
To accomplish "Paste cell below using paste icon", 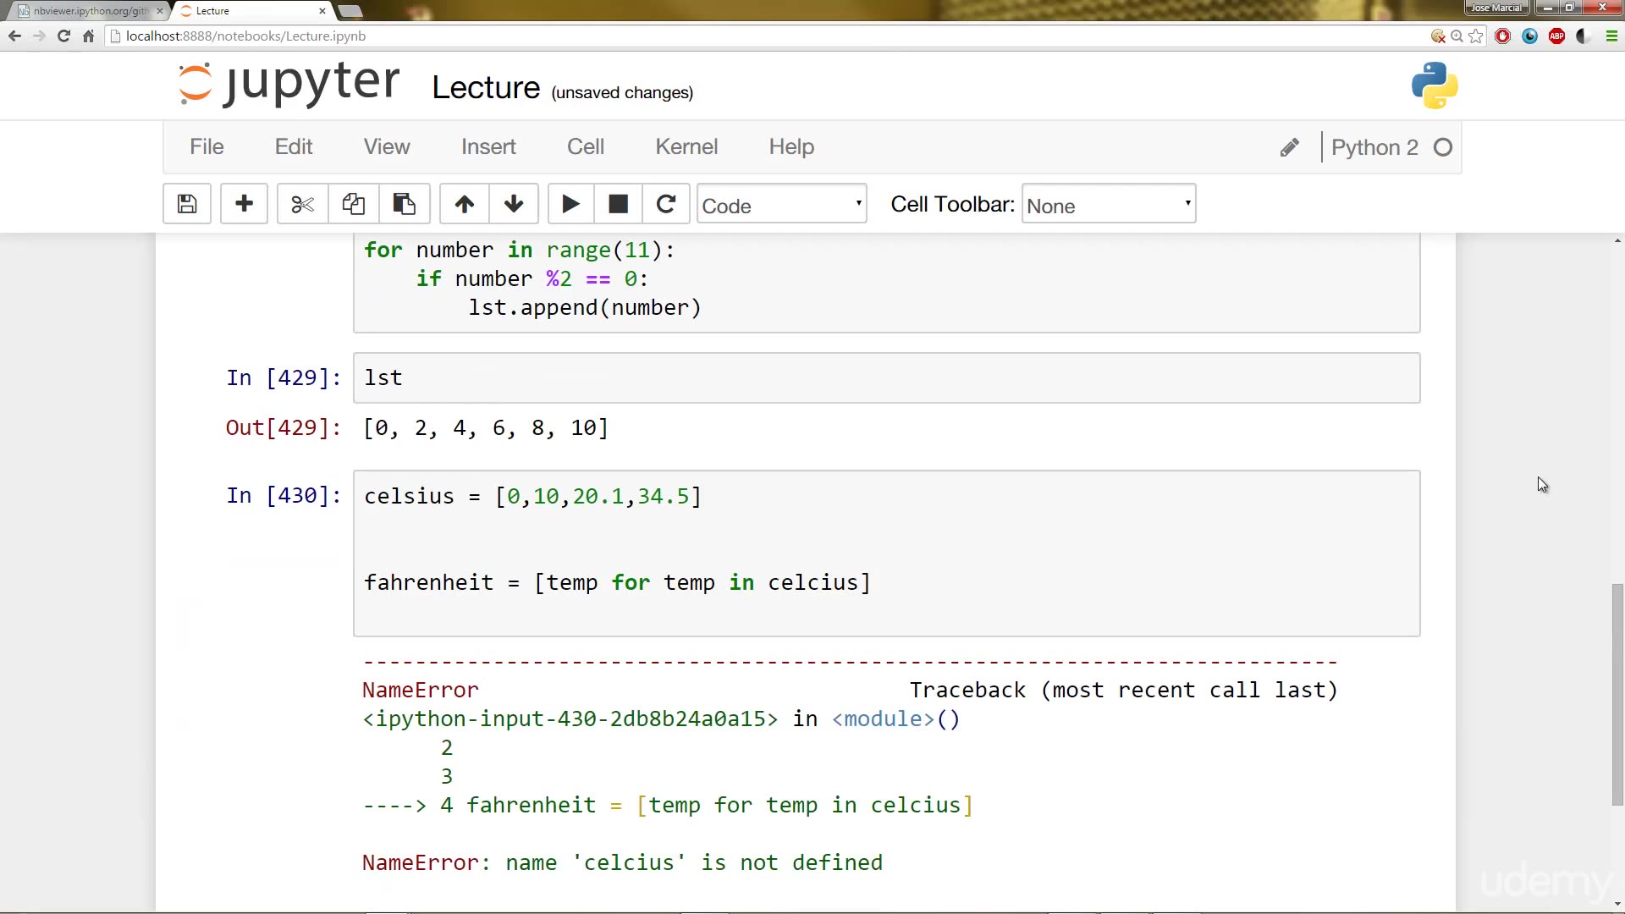I will [x=405, y=203].
